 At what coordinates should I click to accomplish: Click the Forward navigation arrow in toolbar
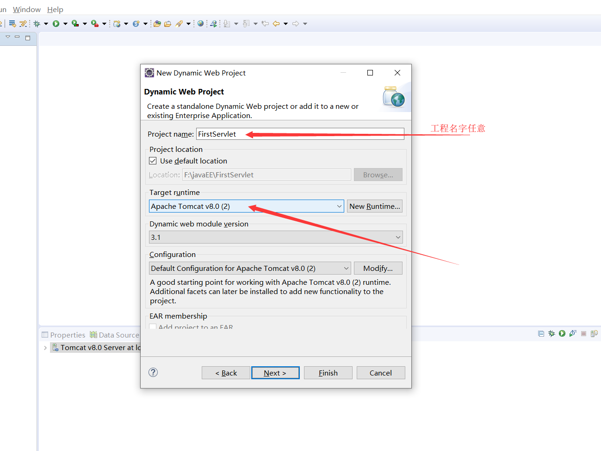point(296,24)
